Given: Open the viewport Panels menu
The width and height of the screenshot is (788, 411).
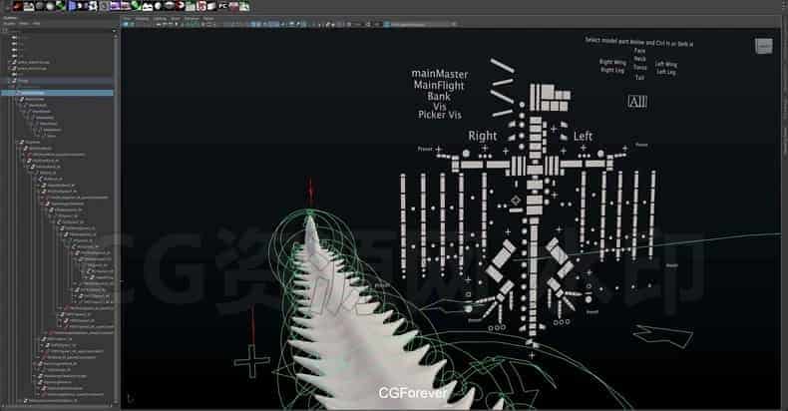Looking at the screenshot, I should click(208, 19).
